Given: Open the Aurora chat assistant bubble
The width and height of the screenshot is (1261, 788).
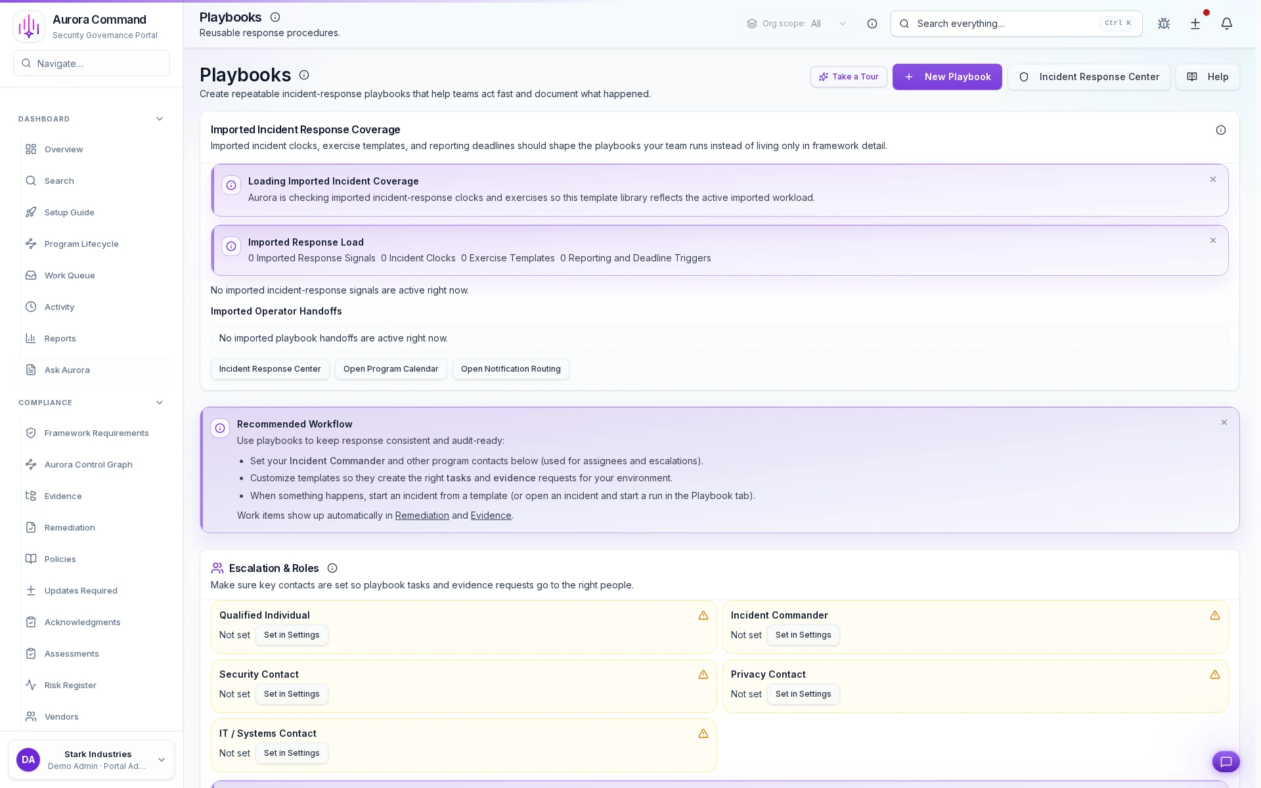Looking at the screenshot, I should point(1226,762).
